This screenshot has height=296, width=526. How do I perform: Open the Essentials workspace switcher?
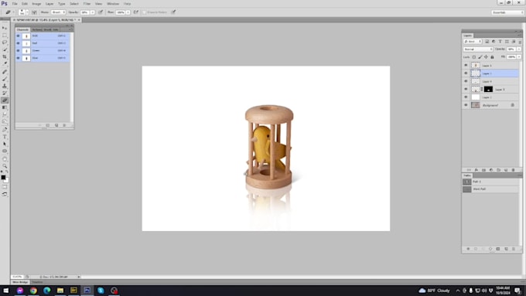tap(507, 12)
